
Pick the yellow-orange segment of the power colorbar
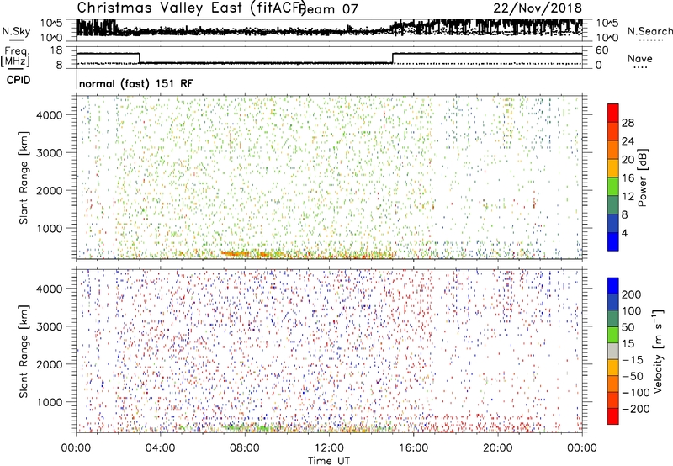613,168
